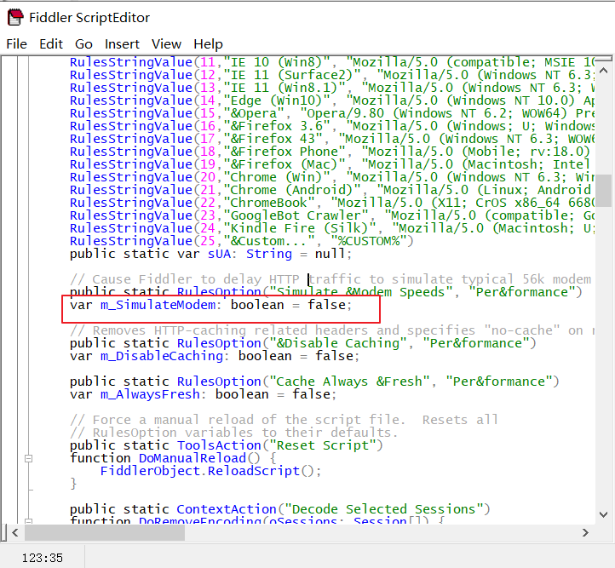Click the "%CUSTOM%" string on line 25
615x568 pixels.
coord(368,241)
